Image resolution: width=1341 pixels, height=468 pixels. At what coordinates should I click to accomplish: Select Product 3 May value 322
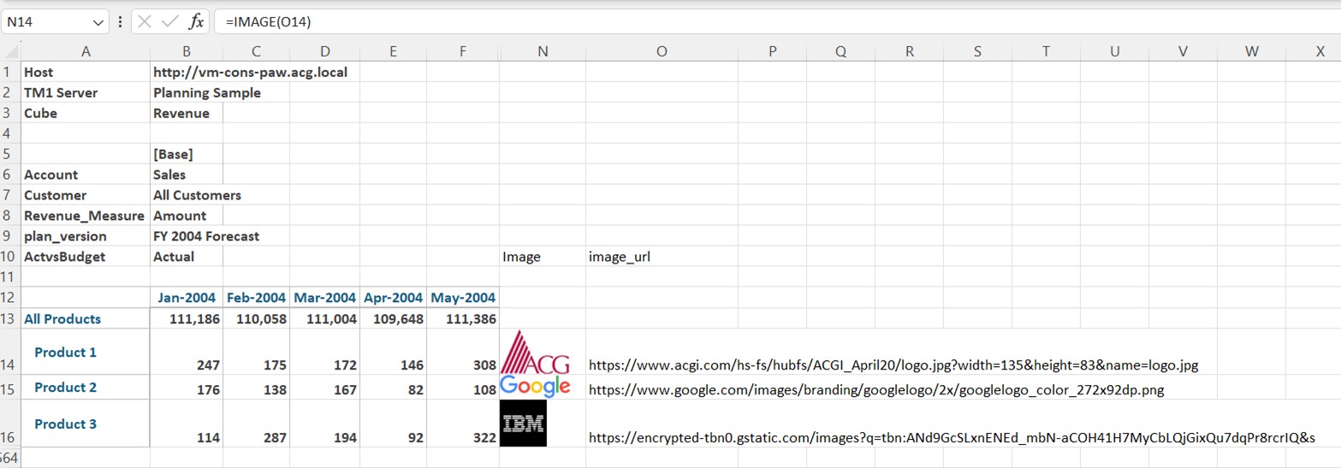463,424
